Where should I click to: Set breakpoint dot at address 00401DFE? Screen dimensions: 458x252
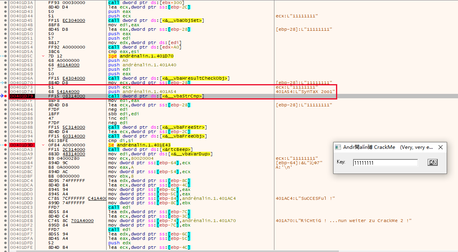click(x=6, y=247)
